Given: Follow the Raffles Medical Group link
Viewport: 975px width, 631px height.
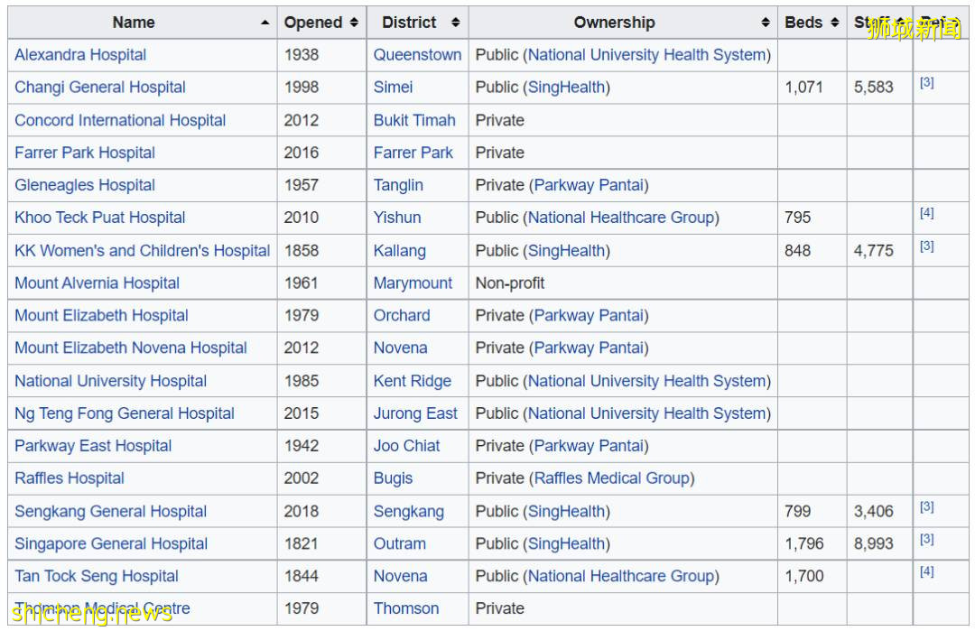Looking at the screenshot, I should [612, 478].
